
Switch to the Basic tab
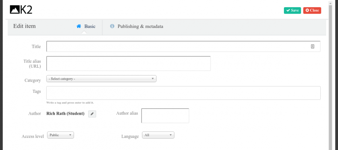click(86, 26)
